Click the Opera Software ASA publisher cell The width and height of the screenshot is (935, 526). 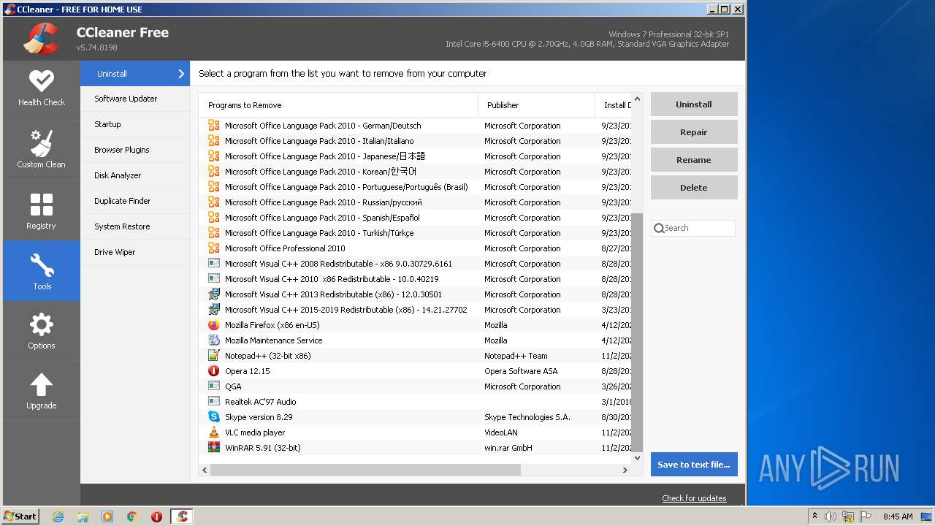pos(521,371)
